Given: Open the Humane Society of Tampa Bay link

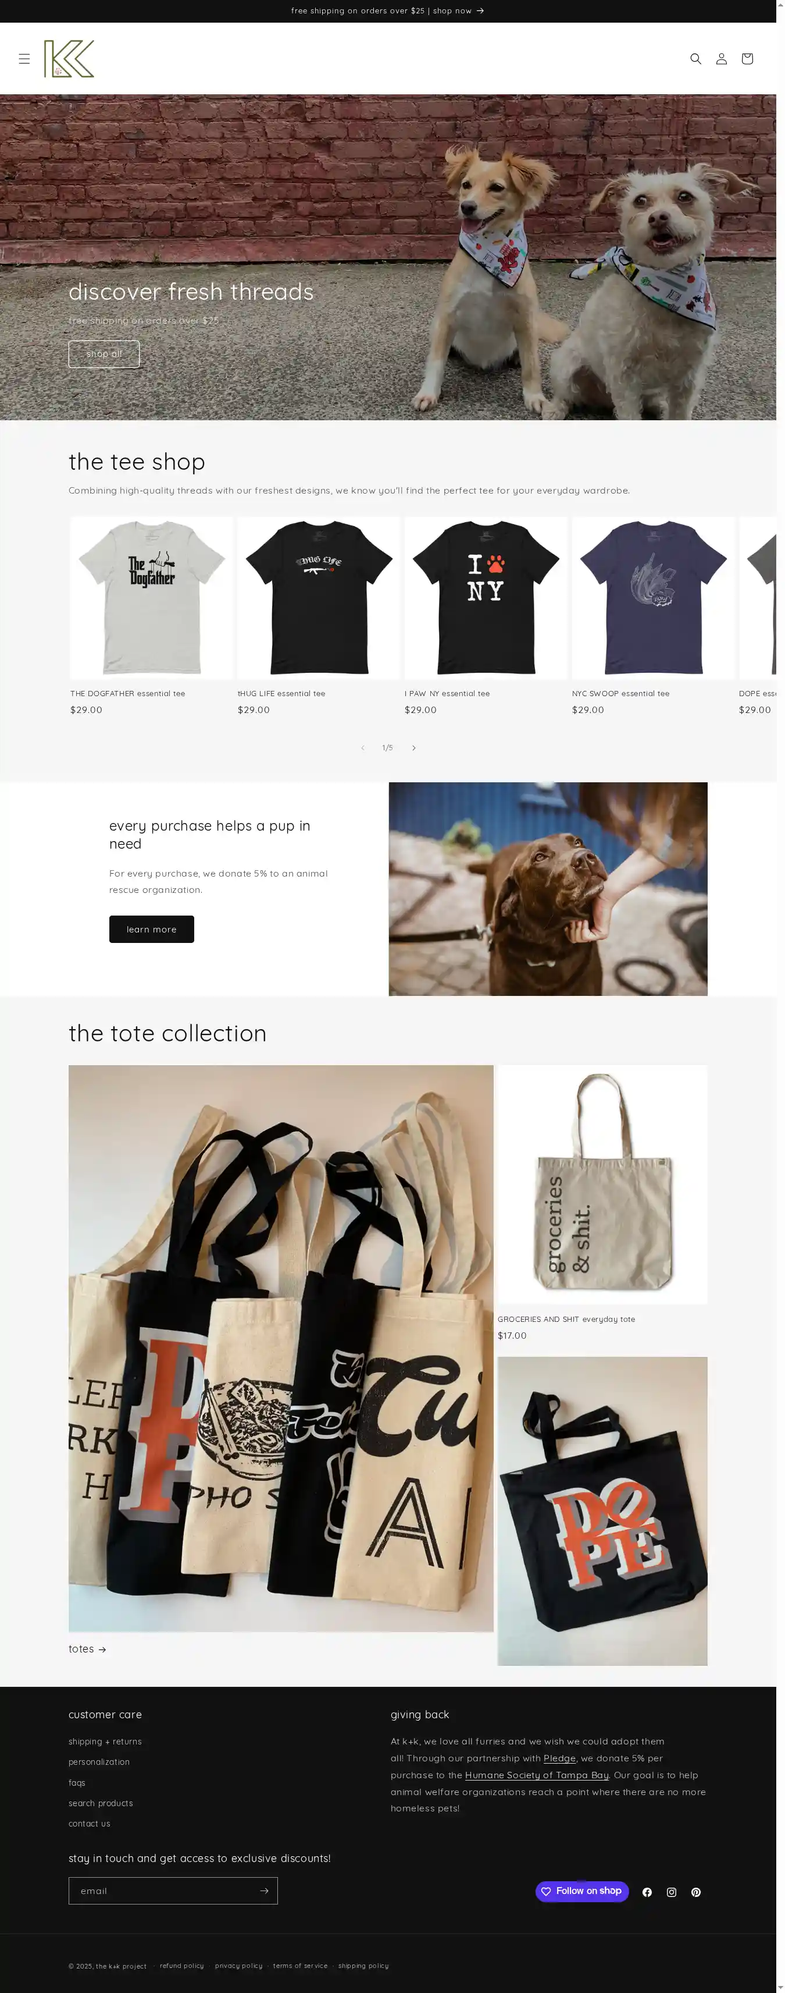Looking at the screenshot, I should coord(536,1775).
